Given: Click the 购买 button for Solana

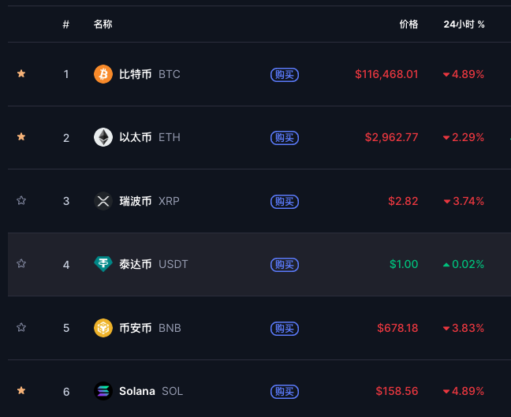Looking at the screenshot, I should [285, 391].
